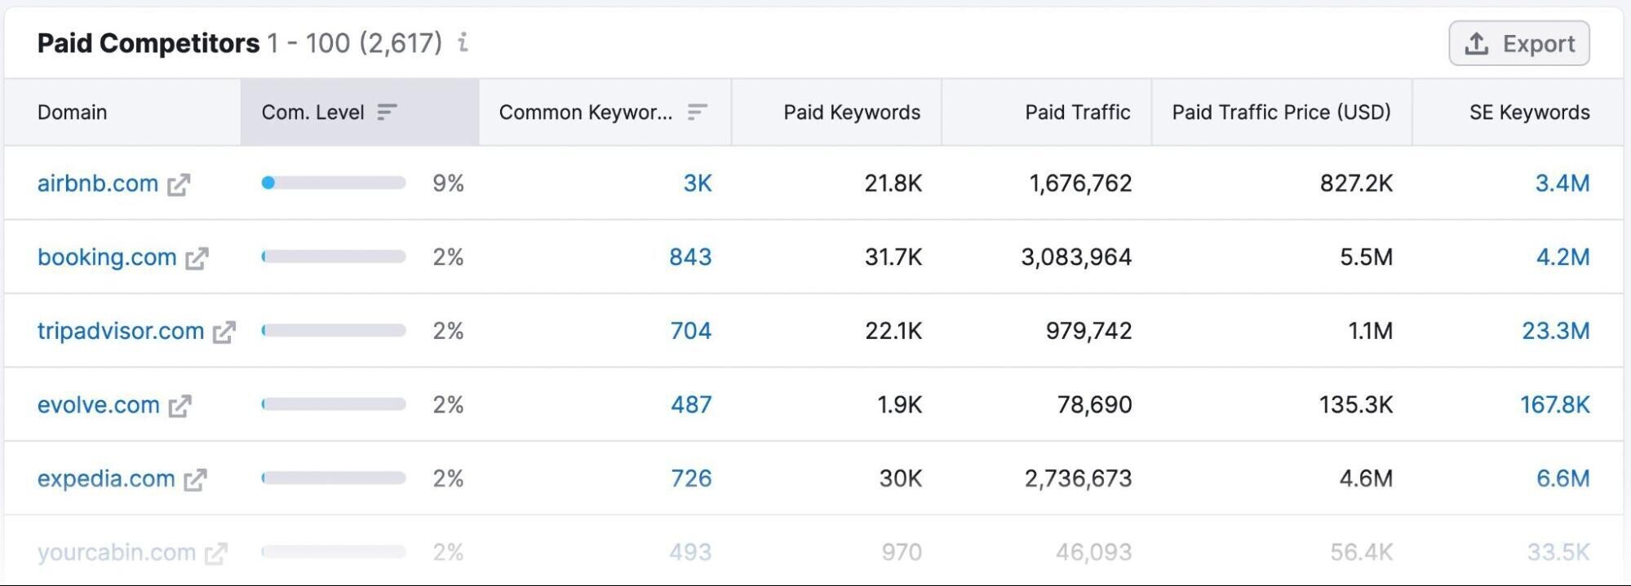Screen dimensions: 1631x586
Task: Select expedia.com paid traffic value 2,736,673
Action: coord(1079,478)
